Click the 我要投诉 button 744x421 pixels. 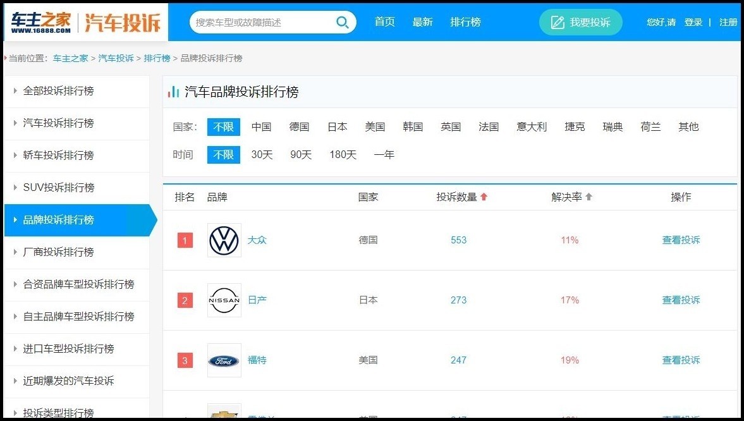pos(581,22)
